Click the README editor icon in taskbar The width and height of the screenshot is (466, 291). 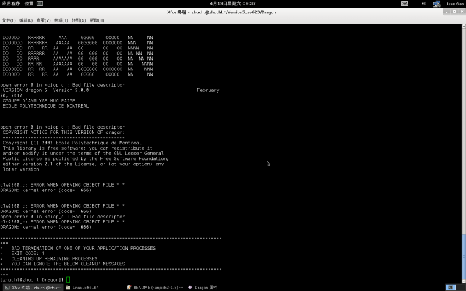129,288
